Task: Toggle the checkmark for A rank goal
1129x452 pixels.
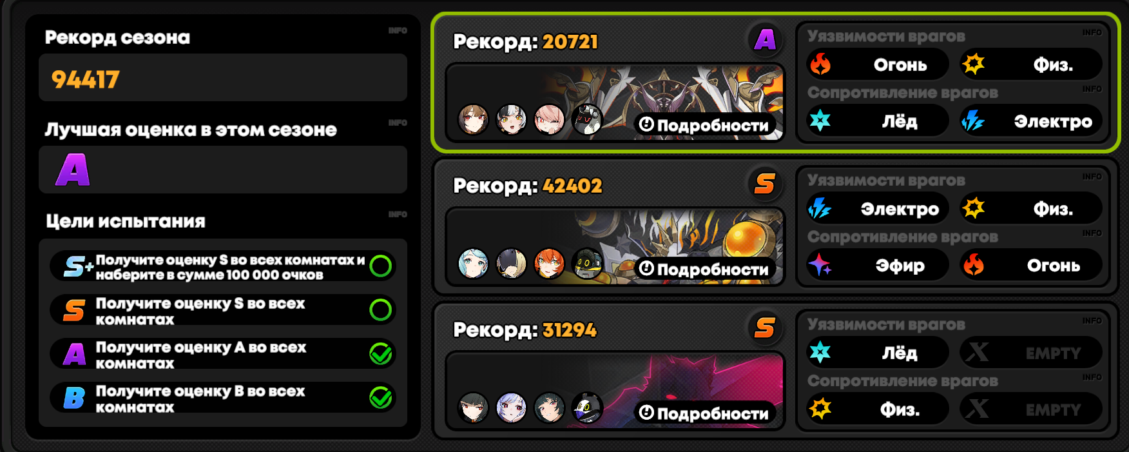Action: tap(381, 353)
